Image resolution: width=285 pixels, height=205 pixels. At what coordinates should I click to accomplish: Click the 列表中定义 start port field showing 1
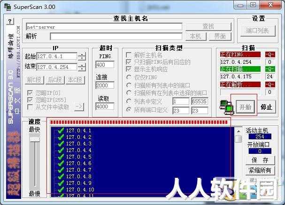point(181,101)
